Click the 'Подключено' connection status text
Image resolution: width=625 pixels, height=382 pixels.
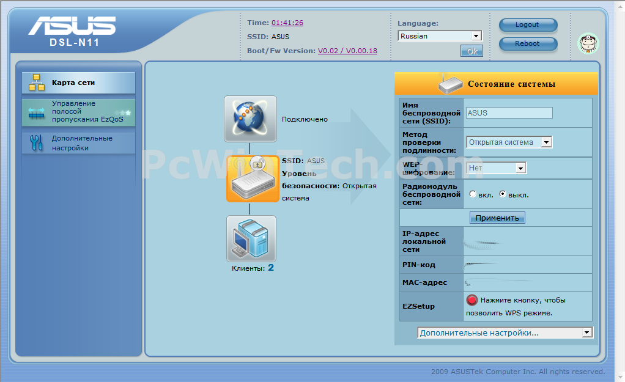305,119
